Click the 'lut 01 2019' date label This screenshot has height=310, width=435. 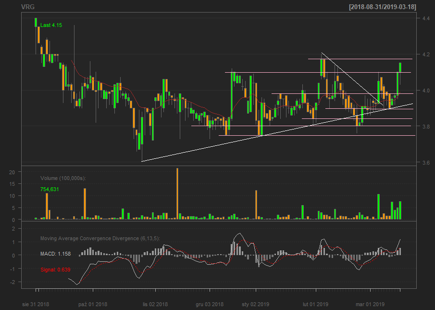pos(316,304)
